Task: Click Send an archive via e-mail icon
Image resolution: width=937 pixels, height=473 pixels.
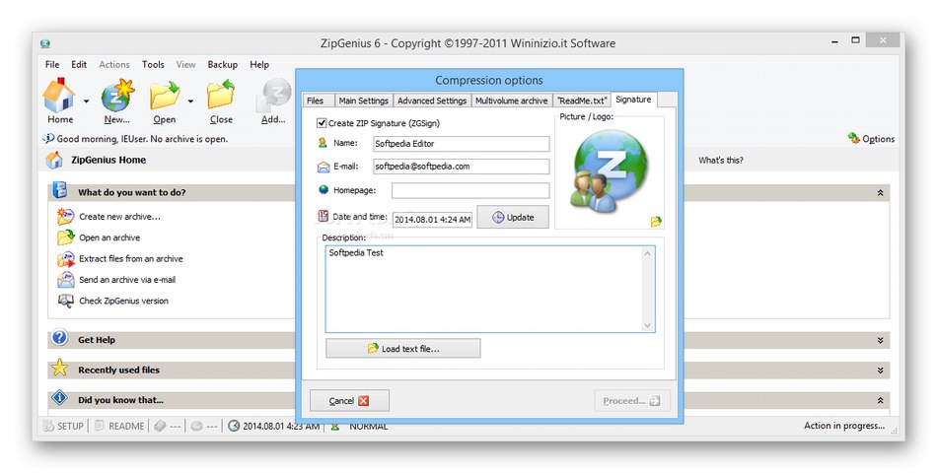Action: [65, 280]
